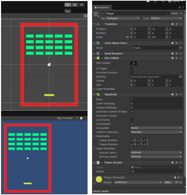The height and width of the screenshot is (195, 187).
Task: Open the Exclude Layers dropdown
Action: coord(156,157)
